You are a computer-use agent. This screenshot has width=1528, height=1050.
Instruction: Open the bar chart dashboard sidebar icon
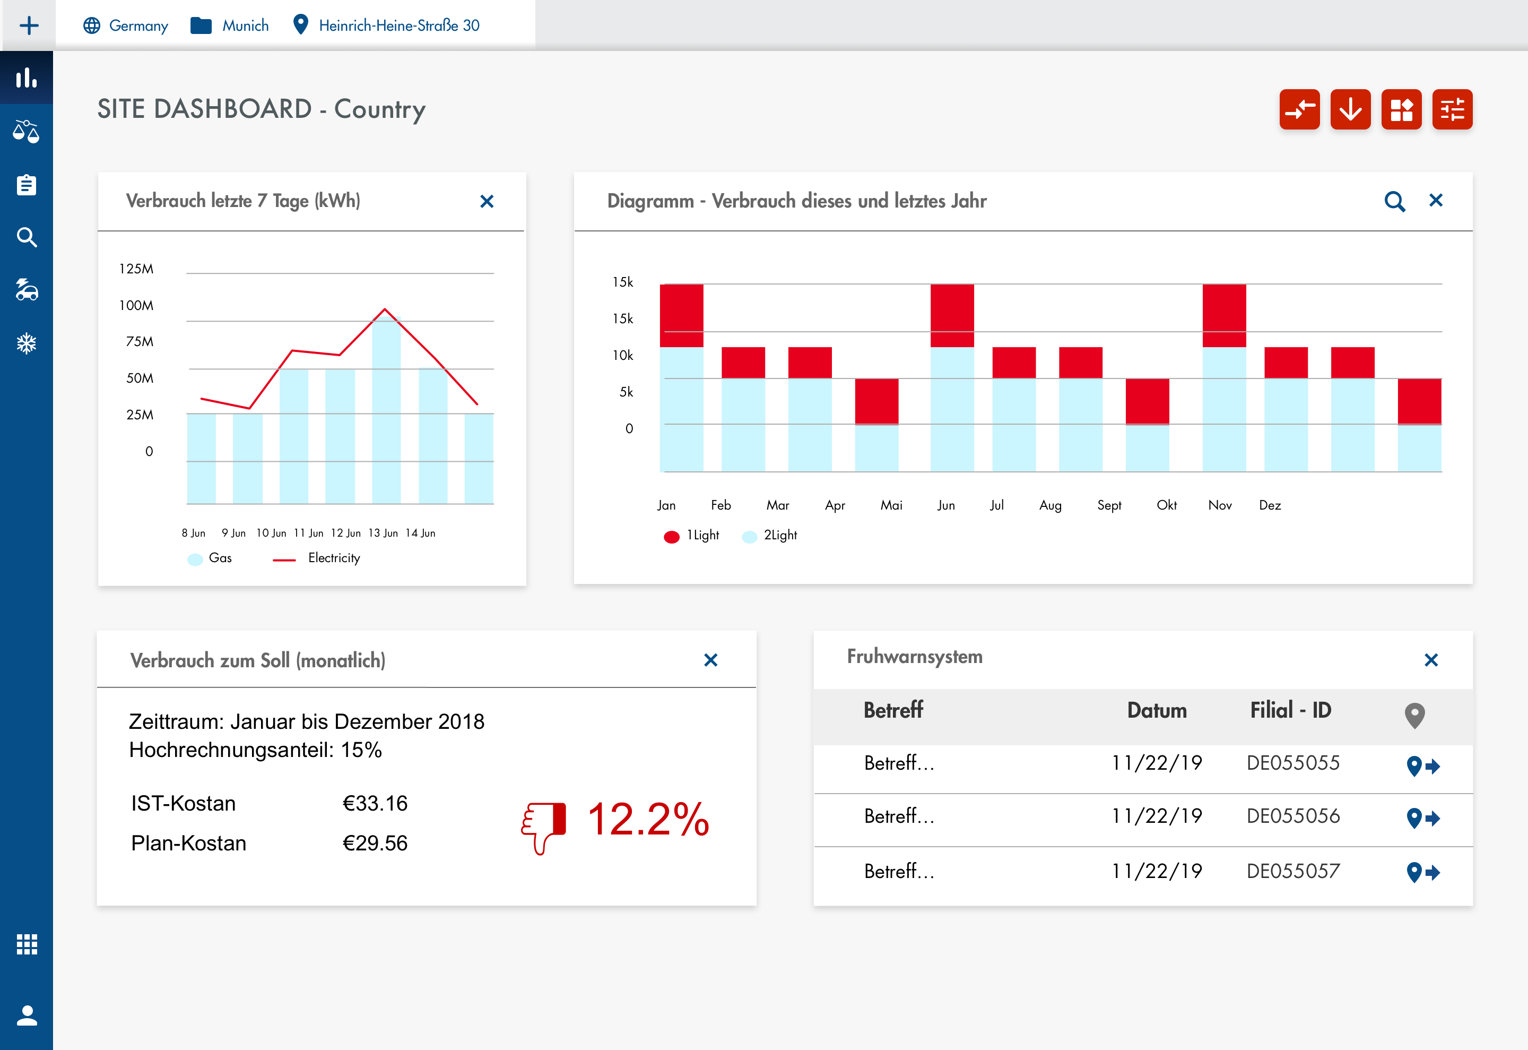27,78
